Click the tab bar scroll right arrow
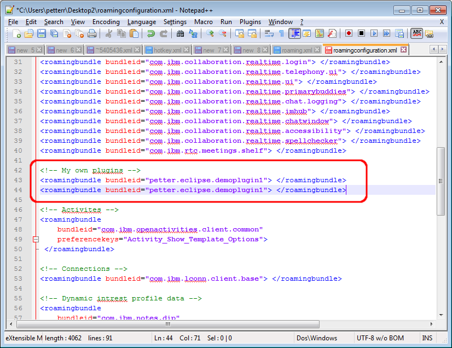Screen dimensions: 452x348 point(444,50)
